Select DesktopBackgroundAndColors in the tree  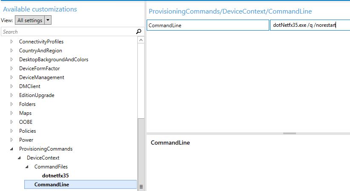54,60
